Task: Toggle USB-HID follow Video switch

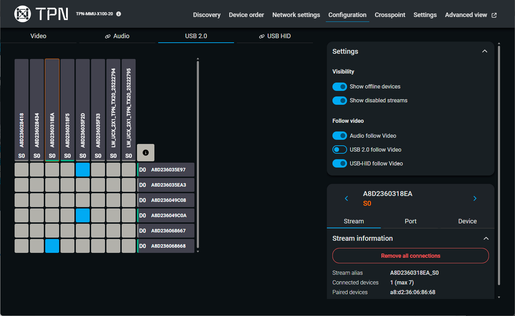Action: coord(340,163)
